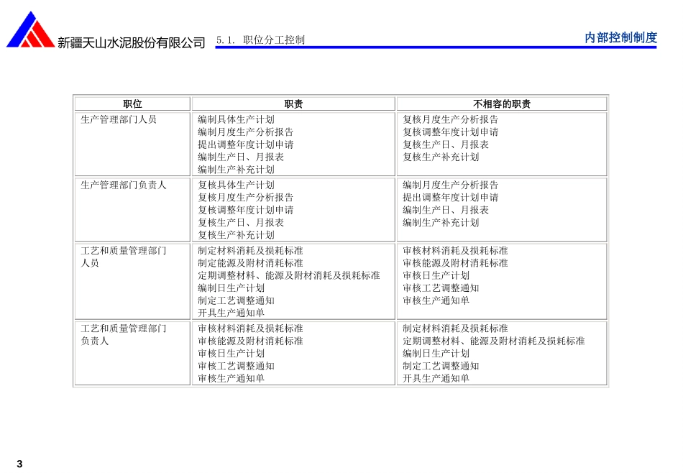Select 编制月度生产分析报告 in 生产管理部门人员 duties
683x473 pixels.
[246, 132]
